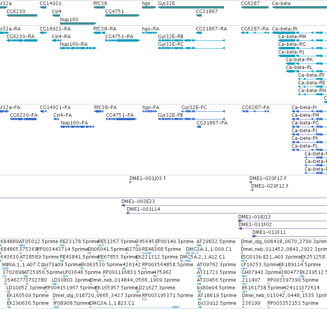327x309 pixels.
Task: Select the CG31867-RA transcript
Action: coord(199,33)
